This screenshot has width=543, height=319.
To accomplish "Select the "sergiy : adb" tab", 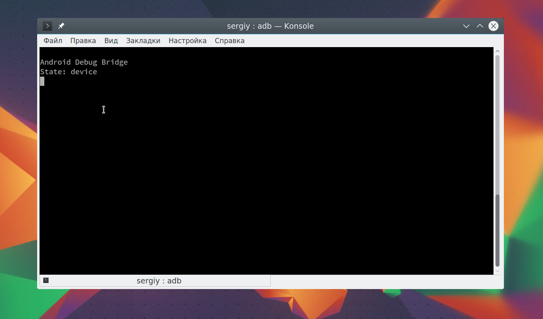I will (x=155, y=281).
